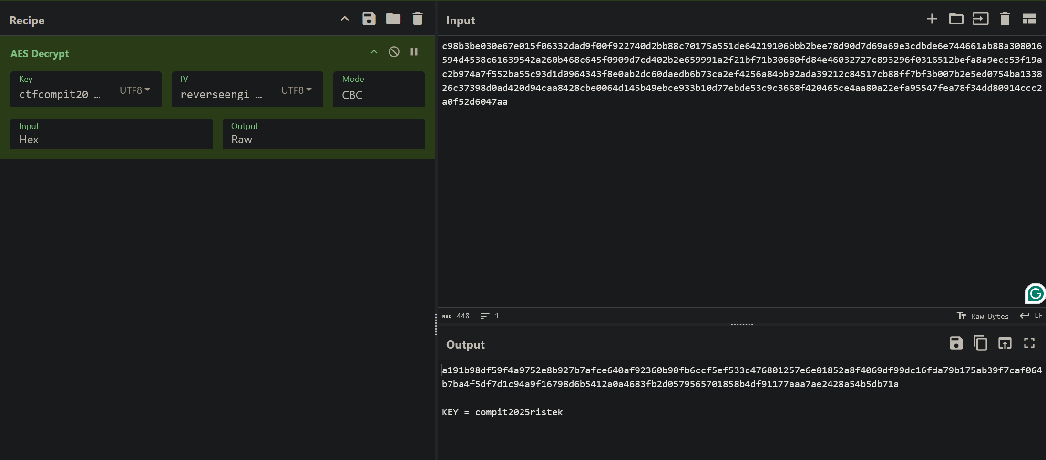Disable the AES Decrypt operation

click(x=394, y=52)
